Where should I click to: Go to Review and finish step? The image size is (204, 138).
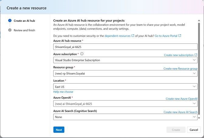(x=24, y=30)
